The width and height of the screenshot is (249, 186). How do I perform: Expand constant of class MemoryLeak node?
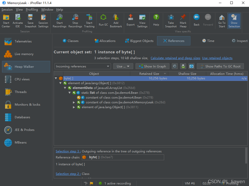74,103
